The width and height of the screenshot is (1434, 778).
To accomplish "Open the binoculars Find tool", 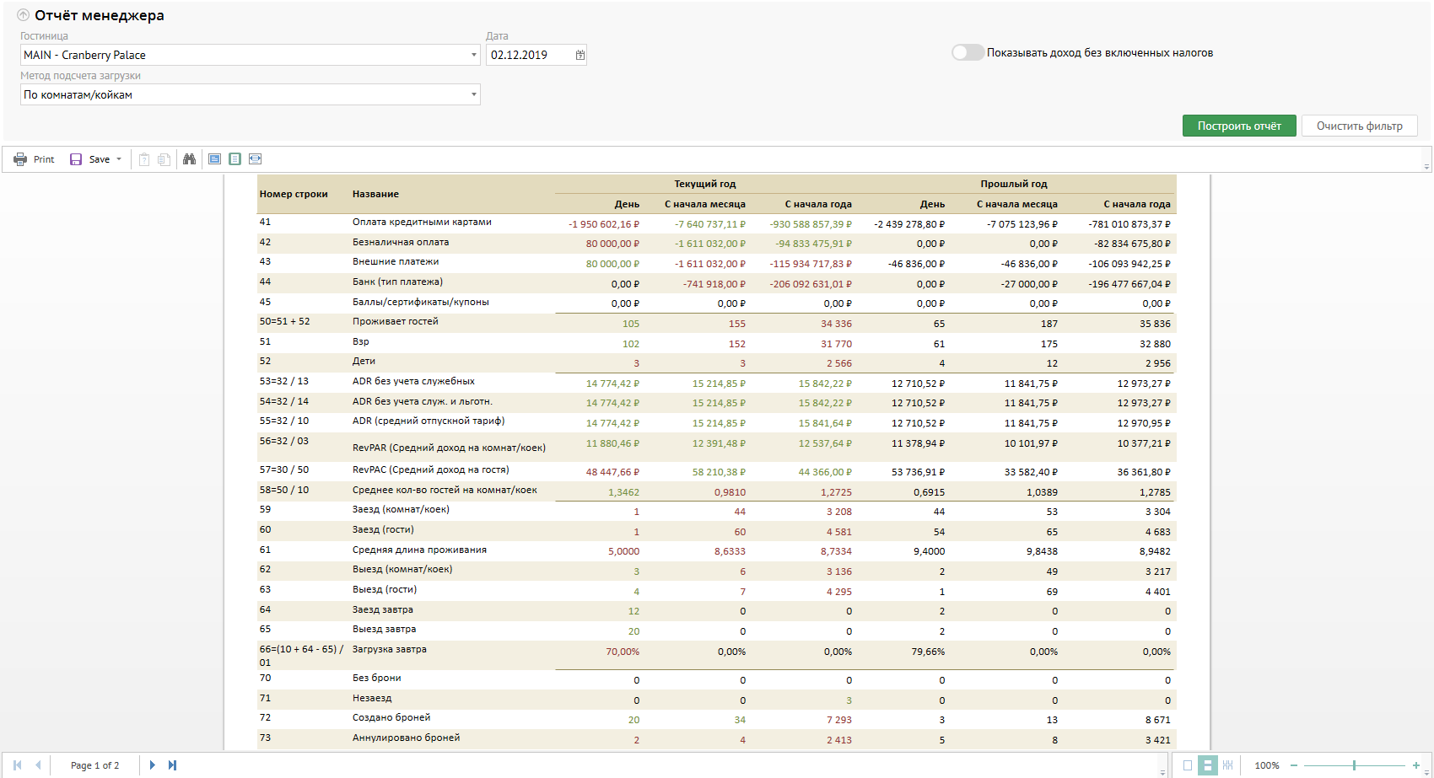I will [189, 159].
